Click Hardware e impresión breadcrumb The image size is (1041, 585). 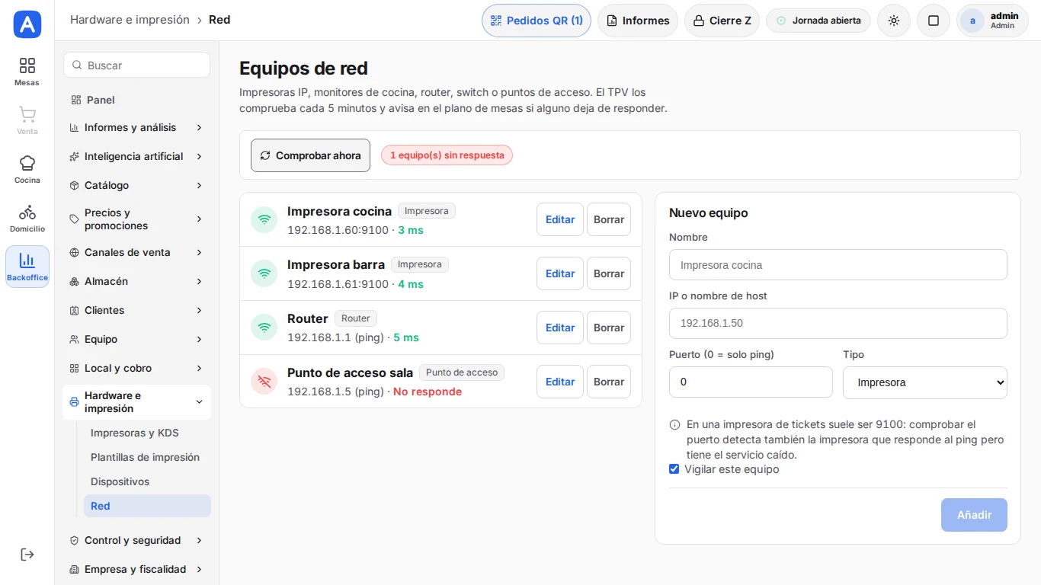click(130, 20)
